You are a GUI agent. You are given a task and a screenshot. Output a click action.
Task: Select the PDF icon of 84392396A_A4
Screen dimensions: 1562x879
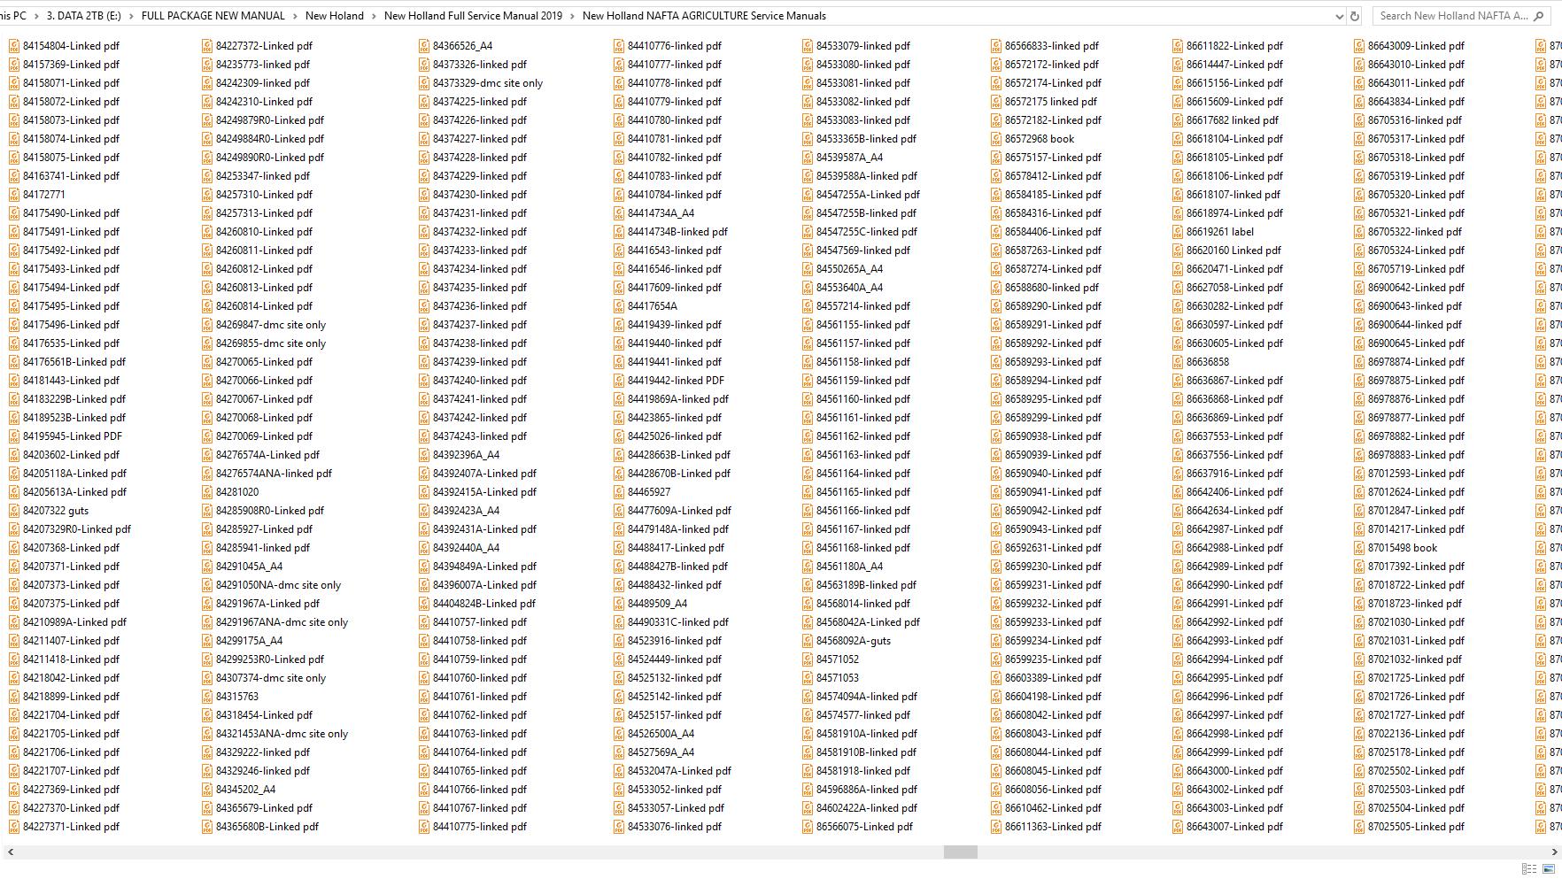[x=424, y=455]
